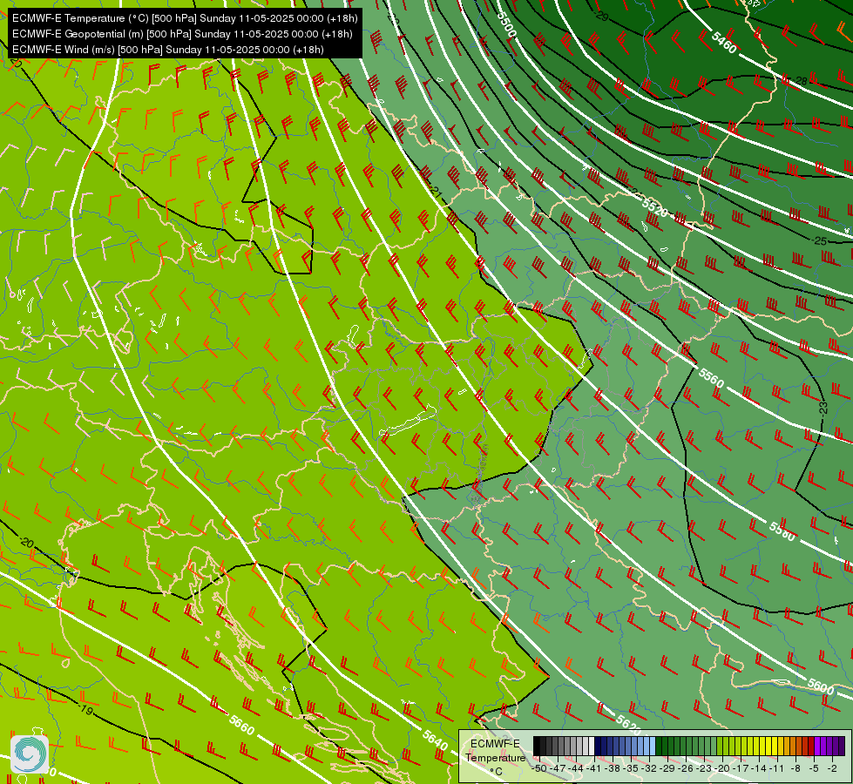The image size is (853, 784).
Task: Click the swirl logo icon at bottom left
Action: pyautogui.click(x=30, y=754)
